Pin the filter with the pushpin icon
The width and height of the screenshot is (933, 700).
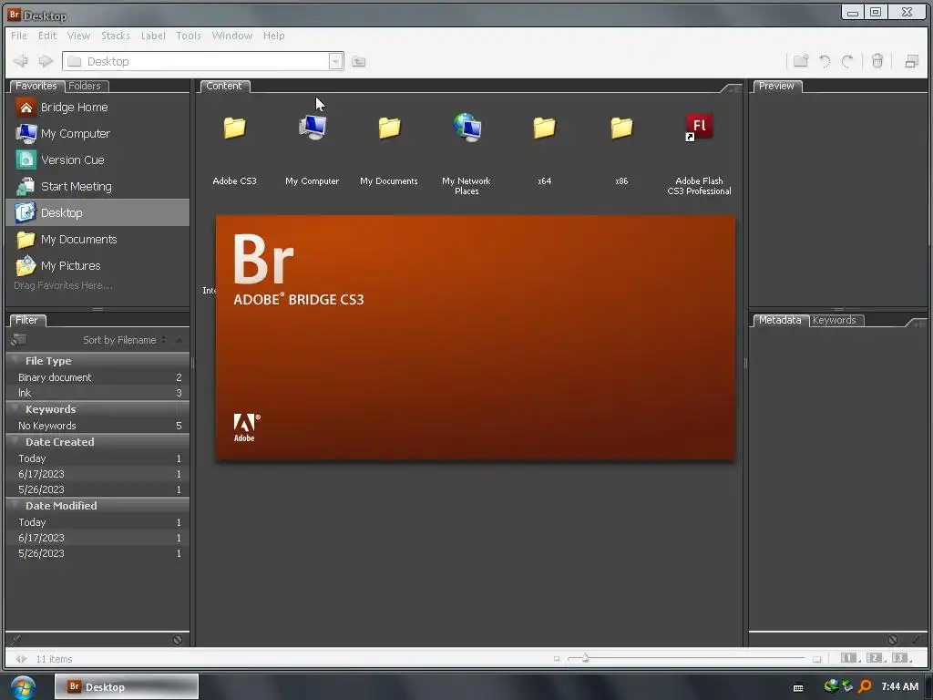tap(16, 640)
